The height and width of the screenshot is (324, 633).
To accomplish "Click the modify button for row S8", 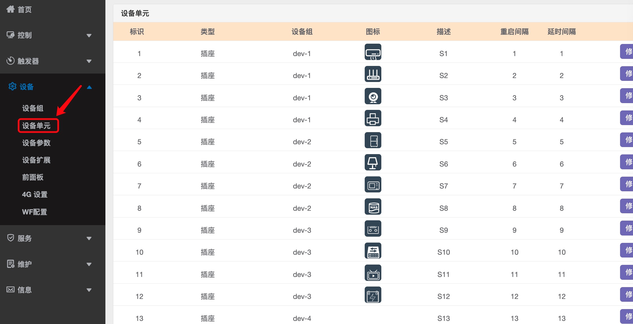I will click(x=627, y=206).
